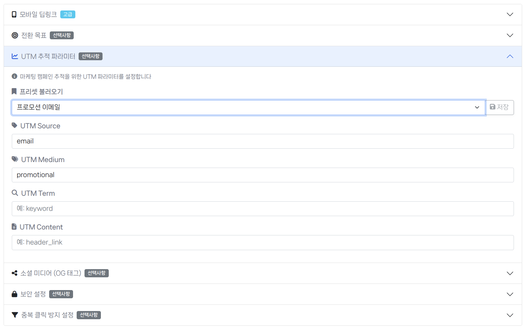Expand the 모바일 딥링크 section chevron

click(x=510, y=14)
